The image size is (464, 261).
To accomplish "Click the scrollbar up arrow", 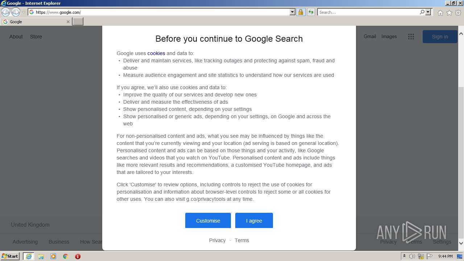I will point(461,33).
